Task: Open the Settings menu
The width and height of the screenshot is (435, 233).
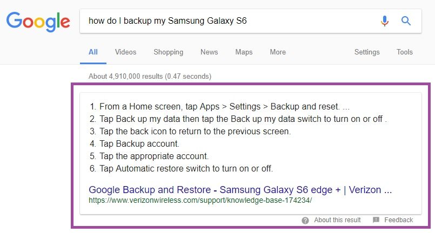Action: coord(367,52)
